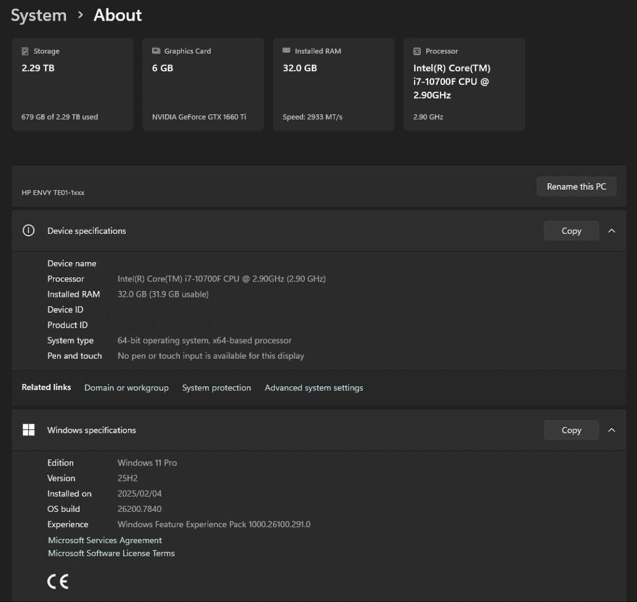Copy the Windows specifications

pyautogui.click(x=571, y=429)
